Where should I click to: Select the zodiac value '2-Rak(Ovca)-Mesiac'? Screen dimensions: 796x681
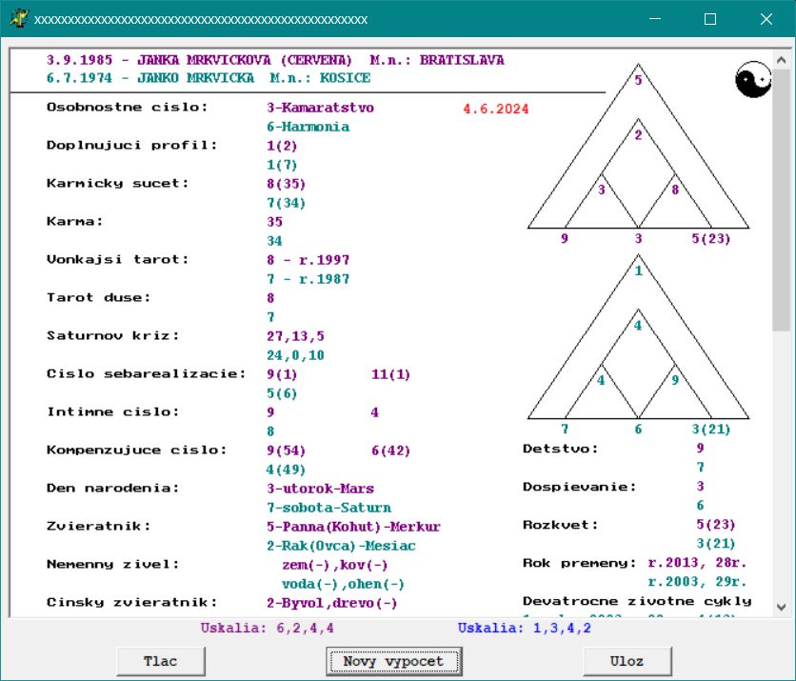coord(341,546)
